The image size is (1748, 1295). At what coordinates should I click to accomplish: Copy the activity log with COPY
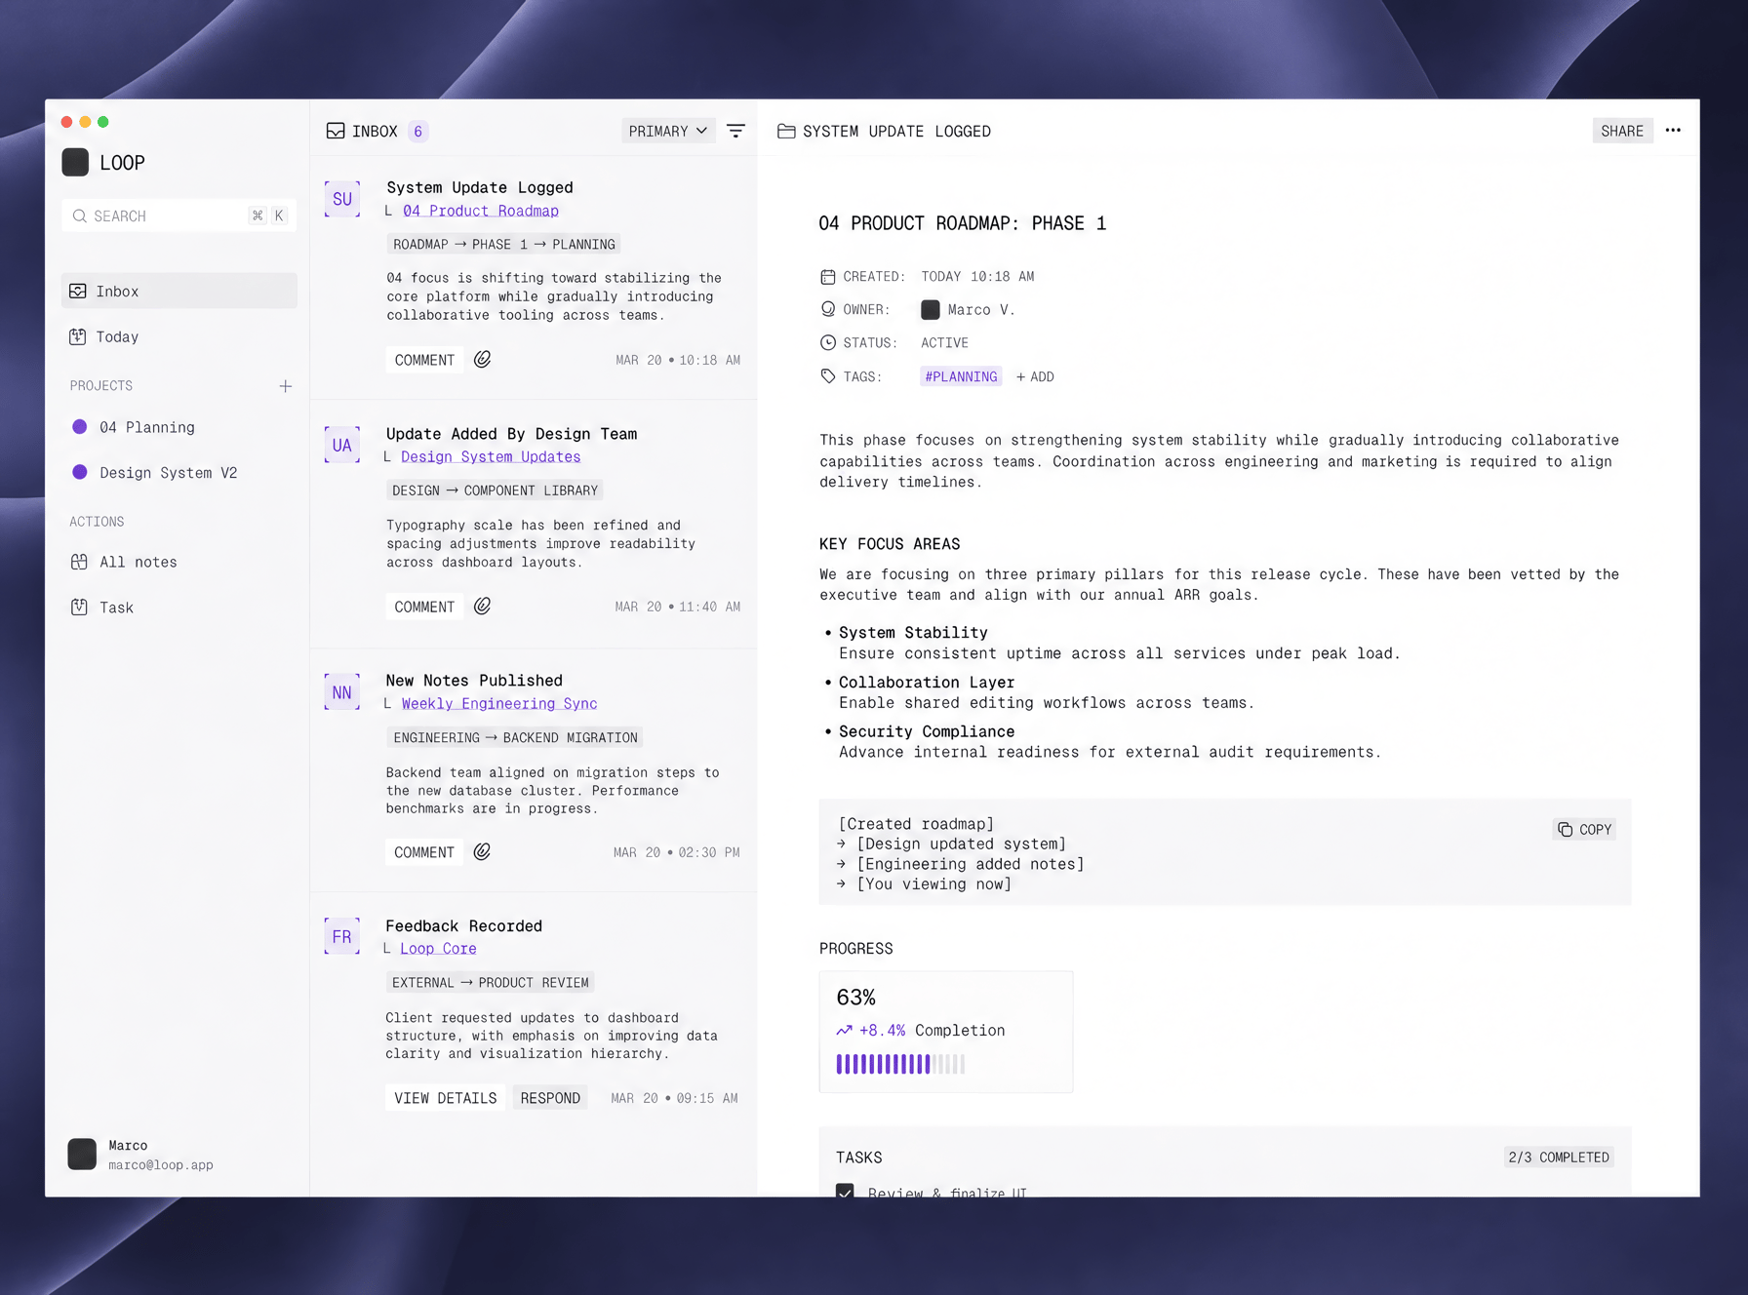click(1585, 829)
